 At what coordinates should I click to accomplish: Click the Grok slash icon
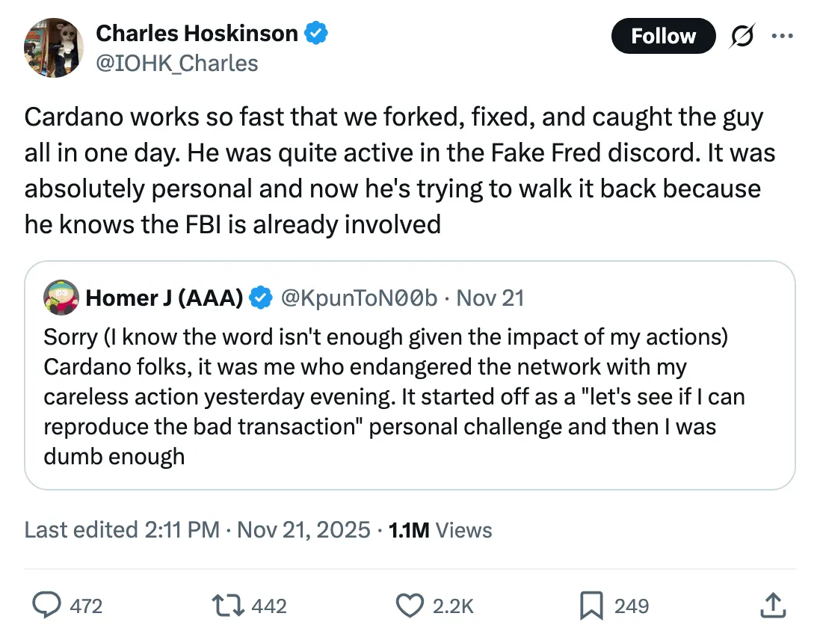point(742,36)
